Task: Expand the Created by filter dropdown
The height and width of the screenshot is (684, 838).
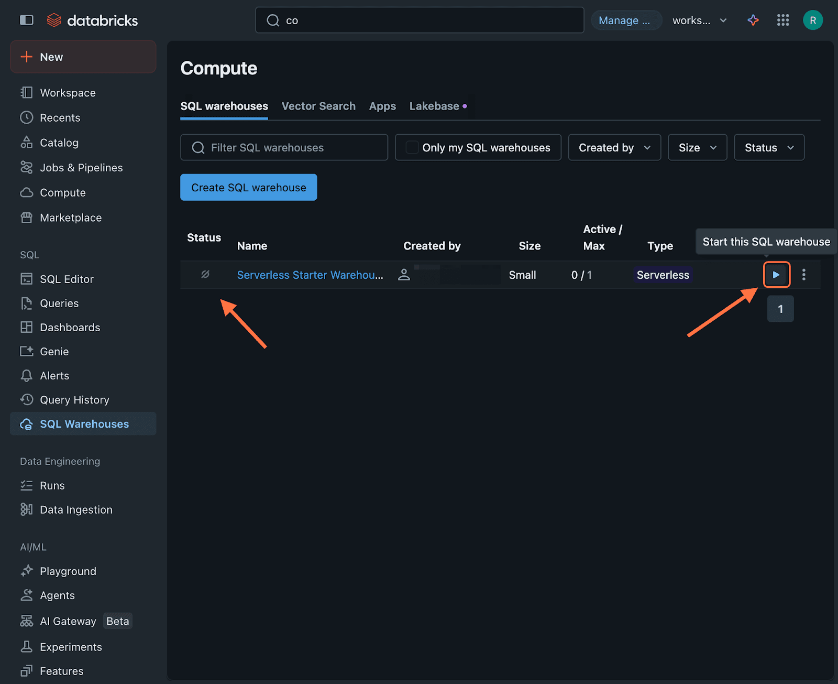Action: pos(614,148)
